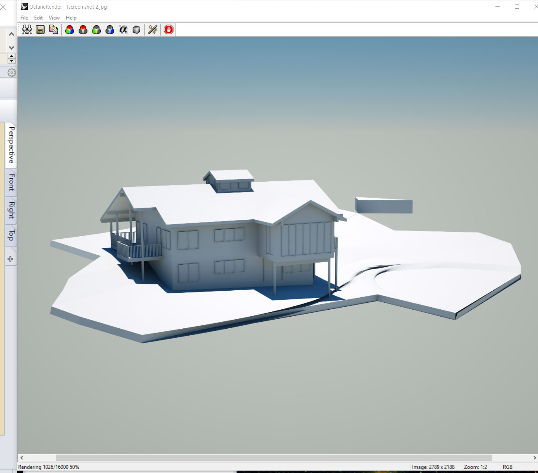The image size is (538, 473).
Task: Click the horizontal scrollbar thumb
Action: (273, 458)
